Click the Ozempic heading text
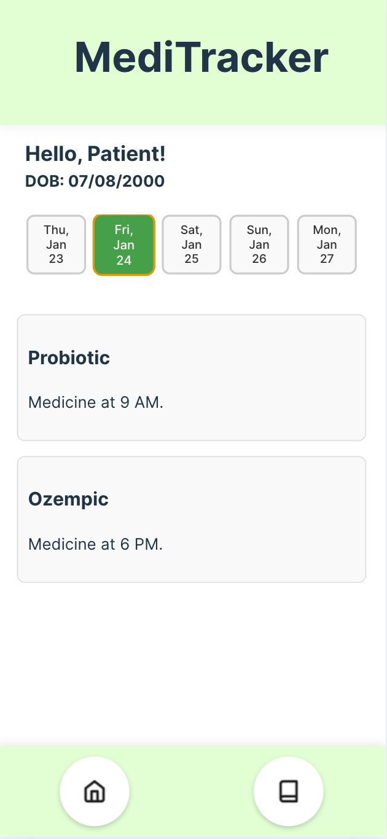387x839 pixels. [x=68, y=499]
